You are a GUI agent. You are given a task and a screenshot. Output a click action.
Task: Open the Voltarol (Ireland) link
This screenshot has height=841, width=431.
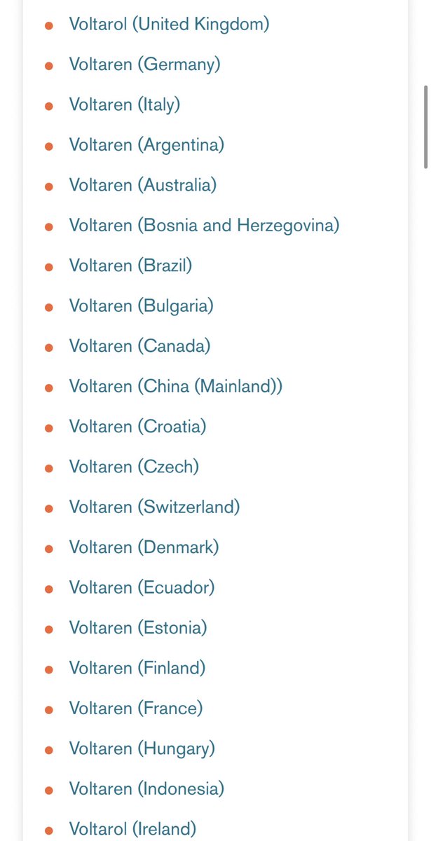[x=132, y=829]
